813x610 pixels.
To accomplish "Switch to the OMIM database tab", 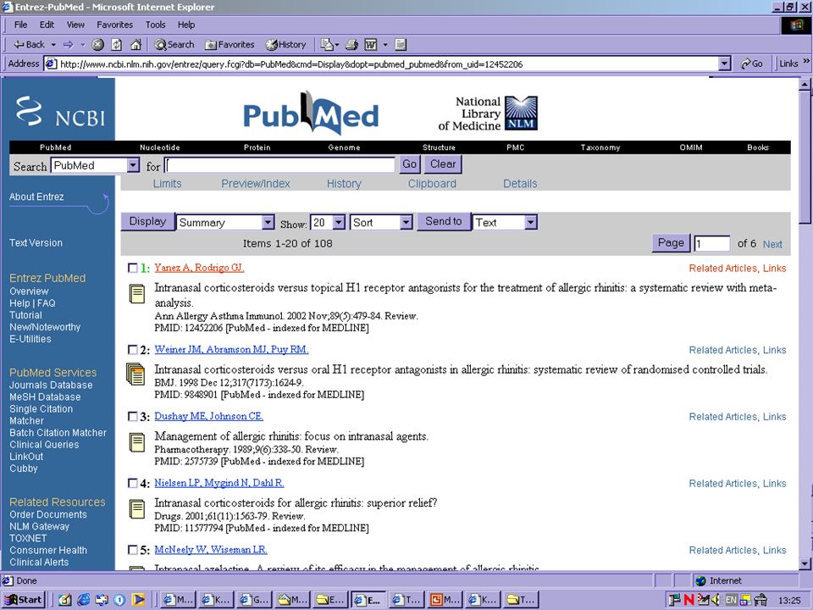I will (691, 147).
